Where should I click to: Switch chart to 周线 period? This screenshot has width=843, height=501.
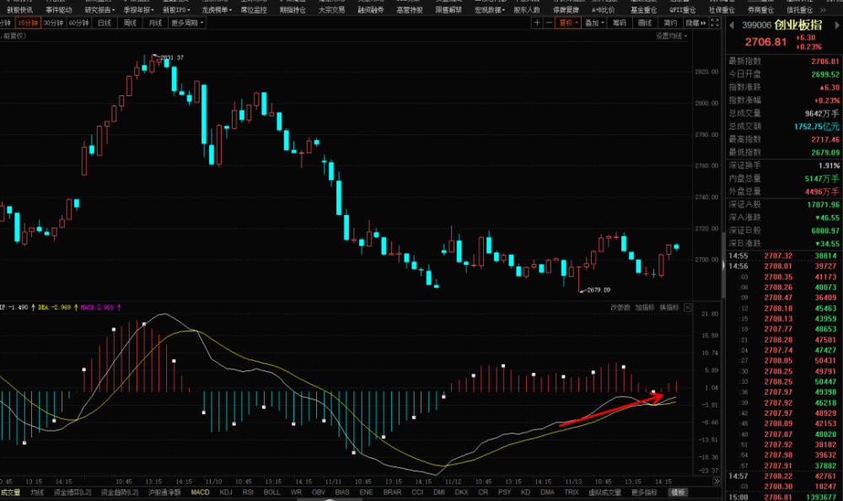pos(130,23)
